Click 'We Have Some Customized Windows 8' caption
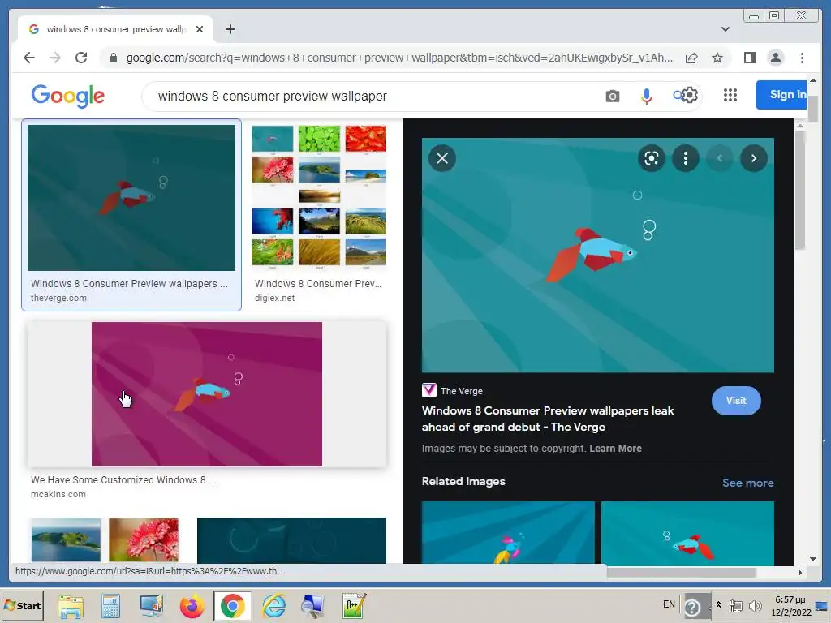The image size is (831, 623). [x=123, y=479]
